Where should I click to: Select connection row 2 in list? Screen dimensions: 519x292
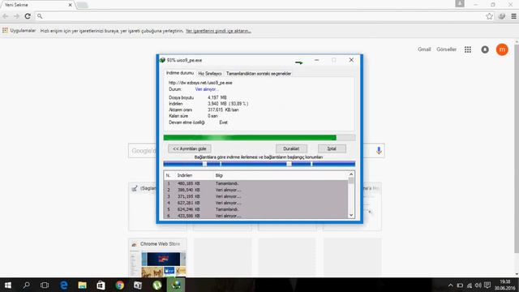tap(256, 190)
